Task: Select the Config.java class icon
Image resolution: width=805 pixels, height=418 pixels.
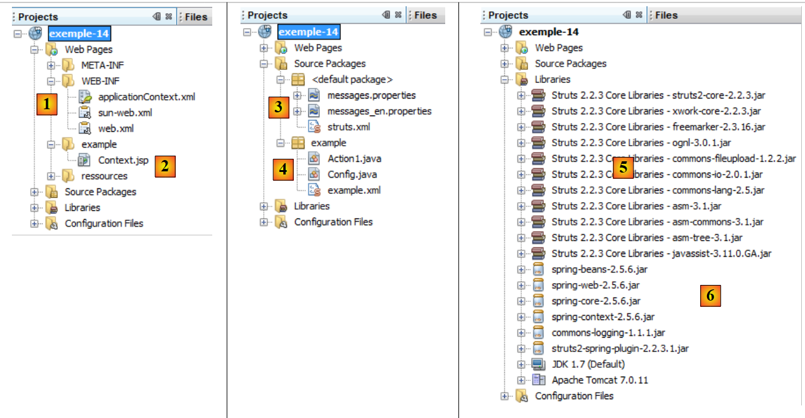Action: (x=315, y=174)
